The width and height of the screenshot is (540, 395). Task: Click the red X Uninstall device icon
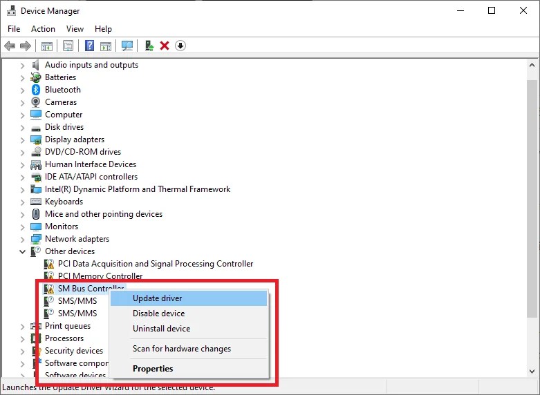point(165,46)
